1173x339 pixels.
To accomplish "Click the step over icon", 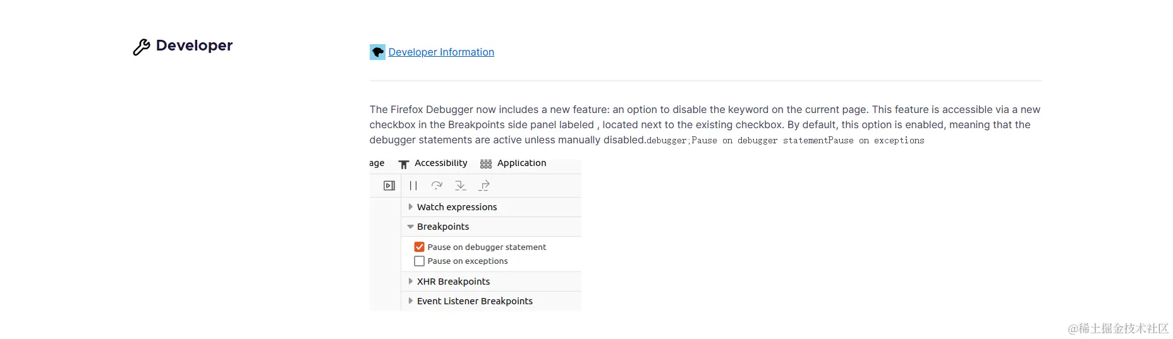I will point(437,186).
